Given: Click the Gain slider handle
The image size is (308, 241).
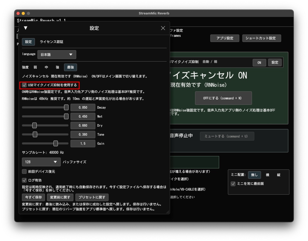Looking at the screenshot, I should click(x=56, y=144).
